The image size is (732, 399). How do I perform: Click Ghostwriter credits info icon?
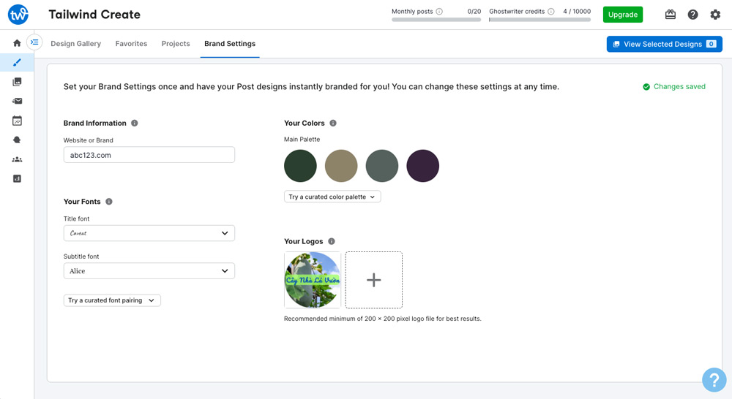point(551,12)
